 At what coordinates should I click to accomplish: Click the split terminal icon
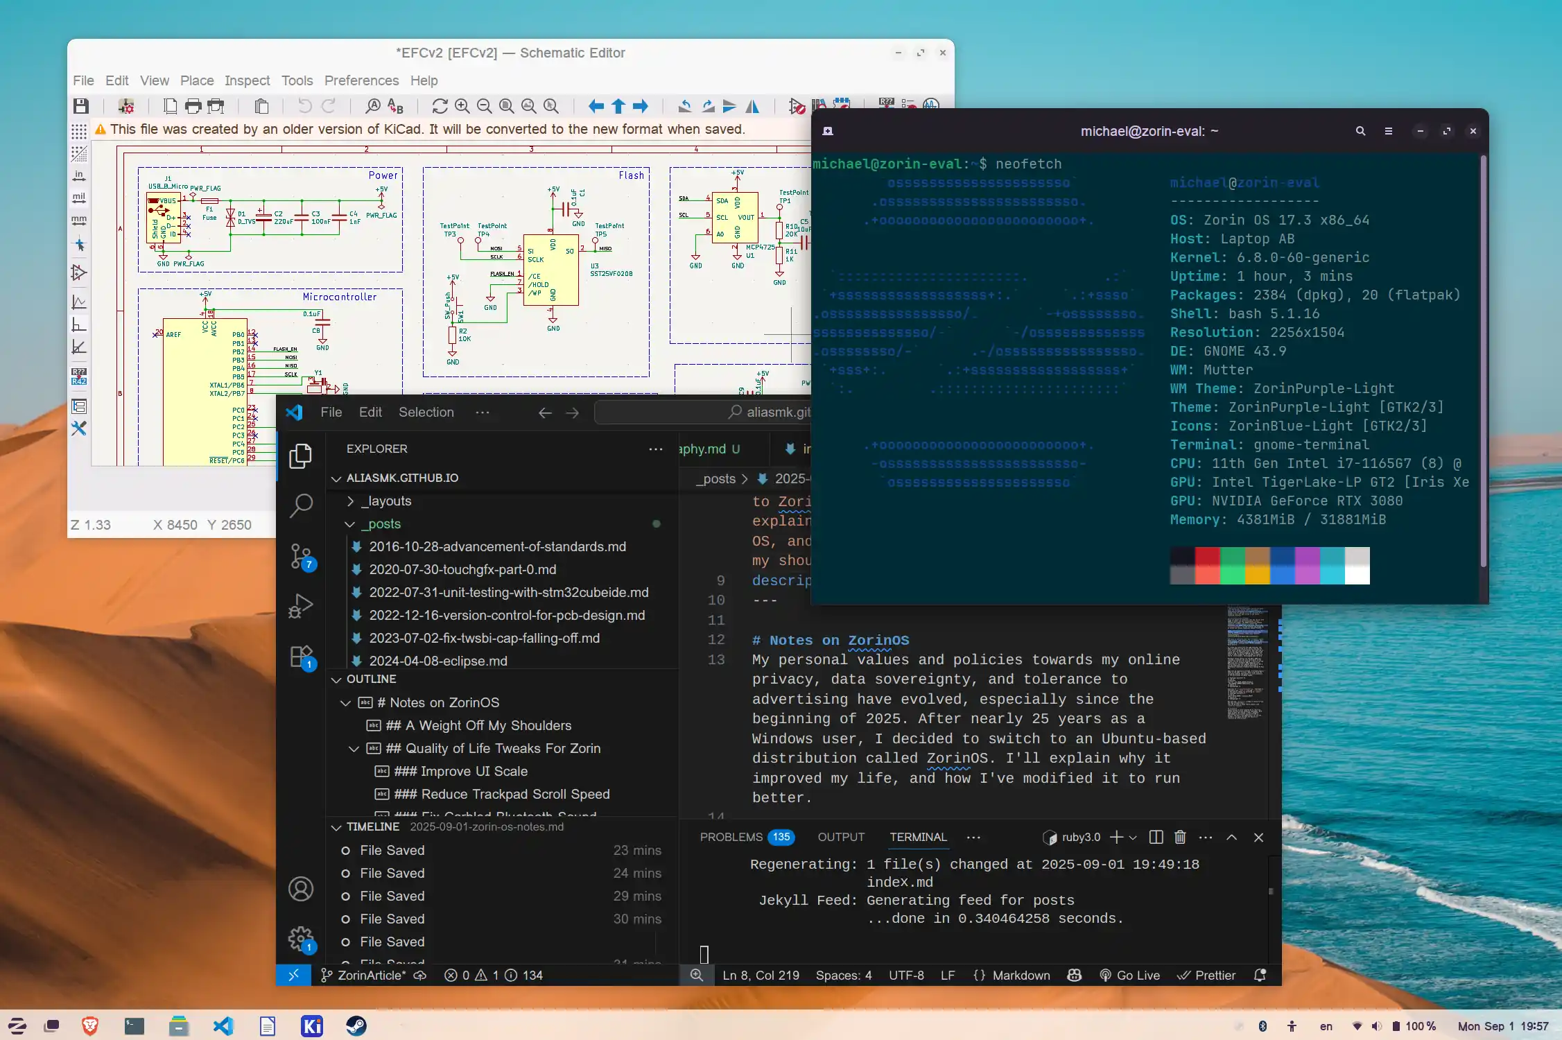pyautogui.click(x=1156, y=837)
